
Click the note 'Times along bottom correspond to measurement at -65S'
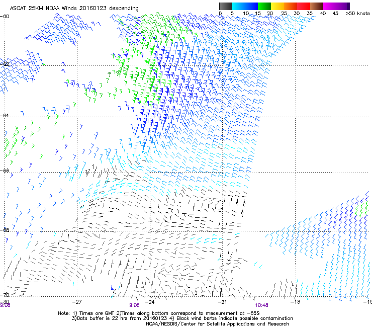click(190, 313)
